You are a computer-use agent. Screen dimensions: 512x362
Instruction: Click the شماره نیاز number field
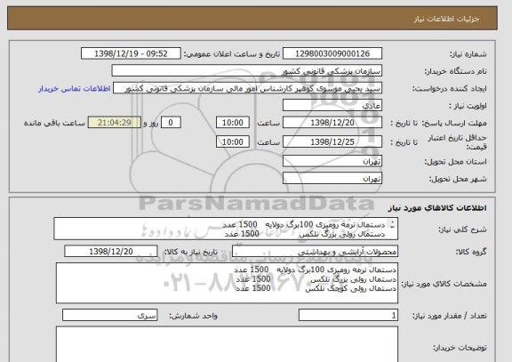point(332,53)
